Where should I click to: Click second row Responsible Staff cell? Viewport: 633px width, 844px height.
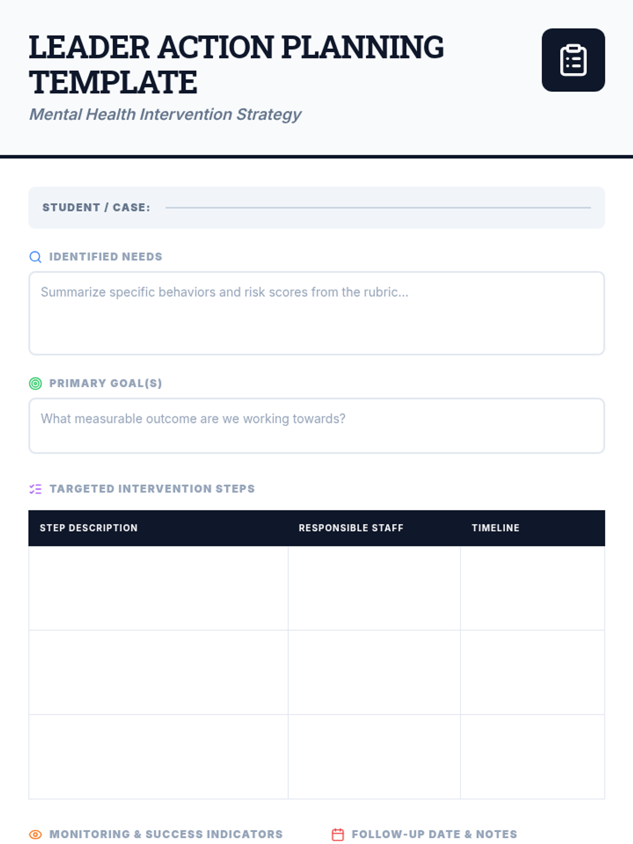point(374,673)
